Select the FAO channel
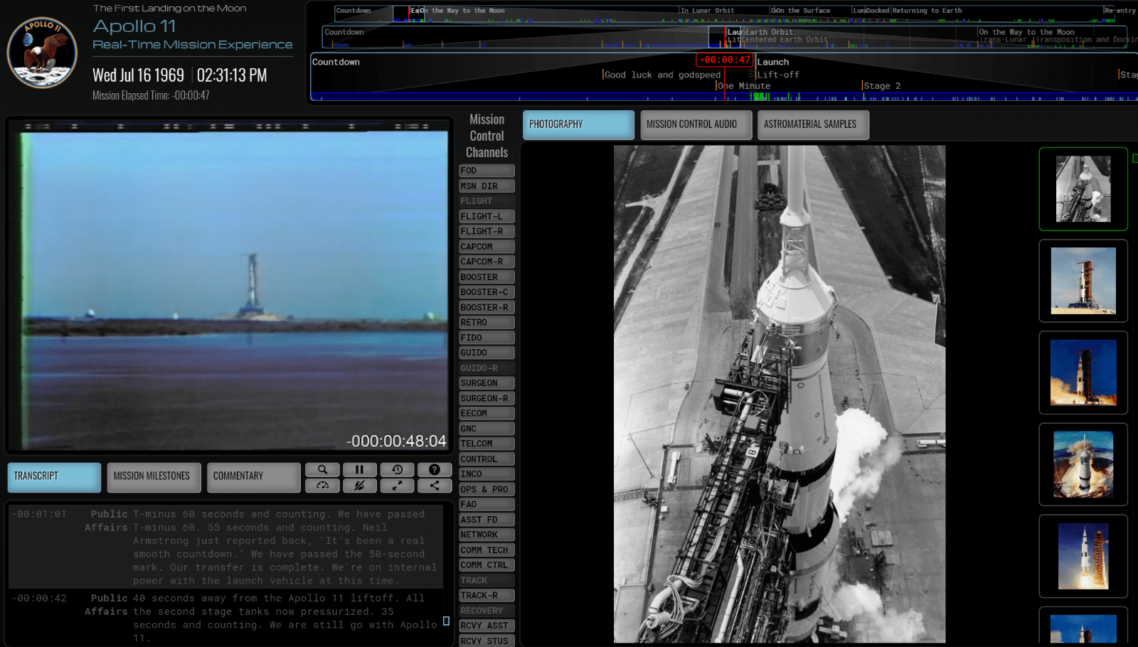This screenshot has height=647, width=1138. click(x=486, y=505)
